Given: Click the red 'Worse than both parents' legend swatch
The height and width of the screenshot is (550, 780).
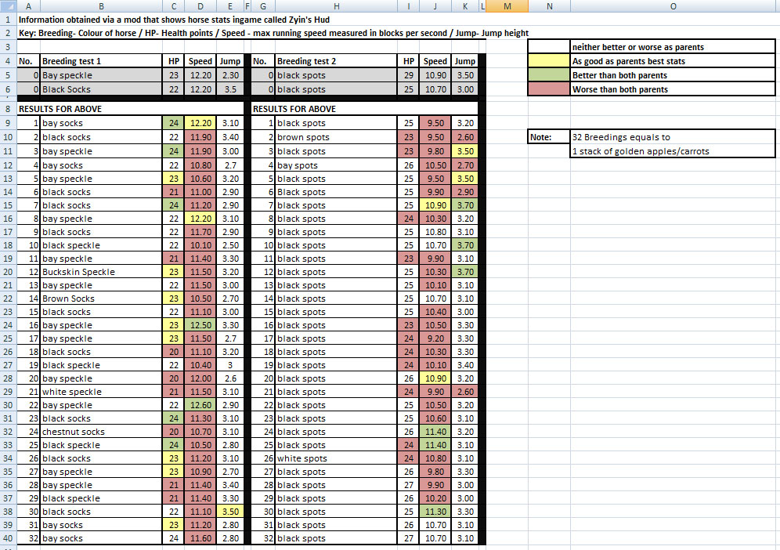Looking at the screenshot, I should [x=549, y=89].
